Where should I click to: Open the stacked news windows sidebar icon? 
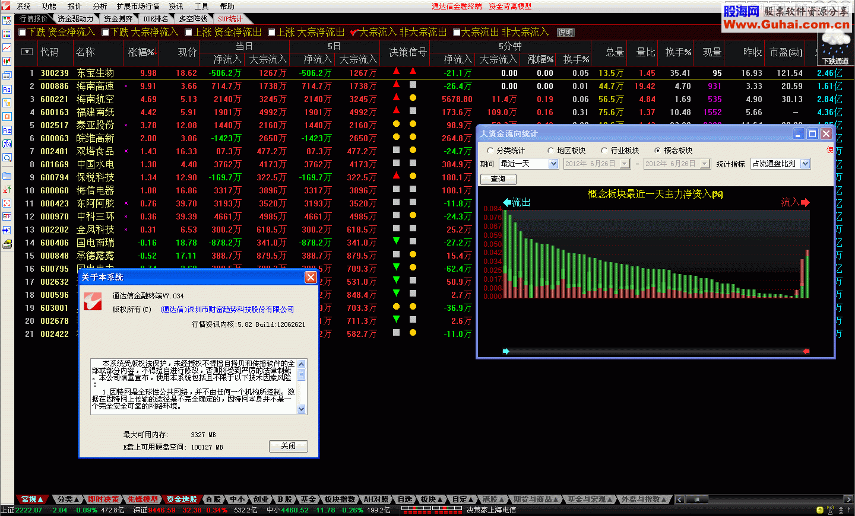coord(7,76)
